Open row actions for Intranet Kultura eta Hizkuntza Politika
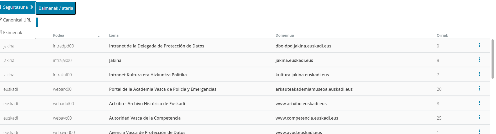The height and width of the screenshot is (134, 496). pos(479,74)
